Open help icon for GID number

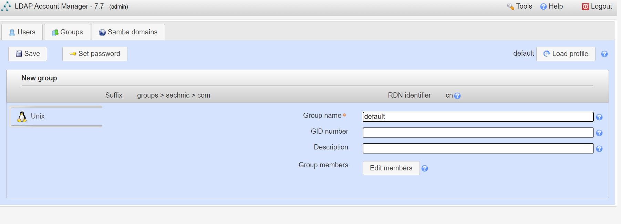click(x=599, y=133)
